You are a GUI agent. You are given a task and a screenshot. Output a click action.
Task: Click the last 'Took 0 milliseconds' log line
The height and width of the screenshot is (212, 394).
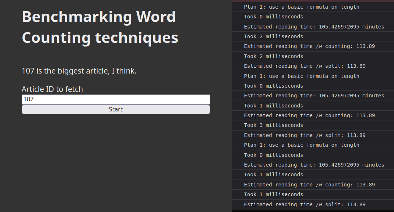[x=273, y=155]
